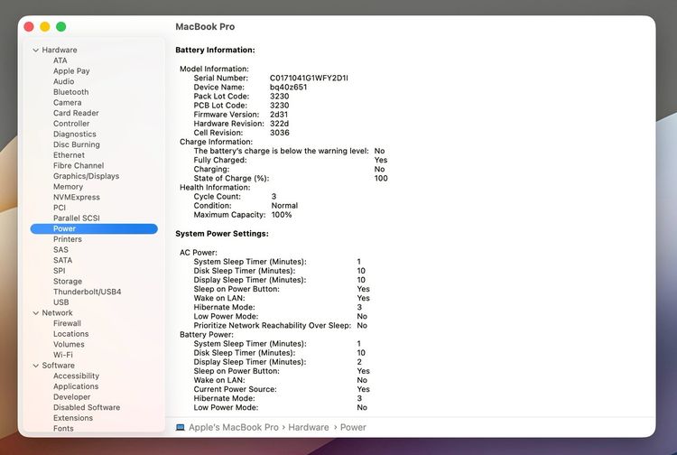The height and width of the screenshot is (455, 677).
Task: Select Parallel SCSI in the sidebar
Action: pyautogui.click(x=77, y=218)
